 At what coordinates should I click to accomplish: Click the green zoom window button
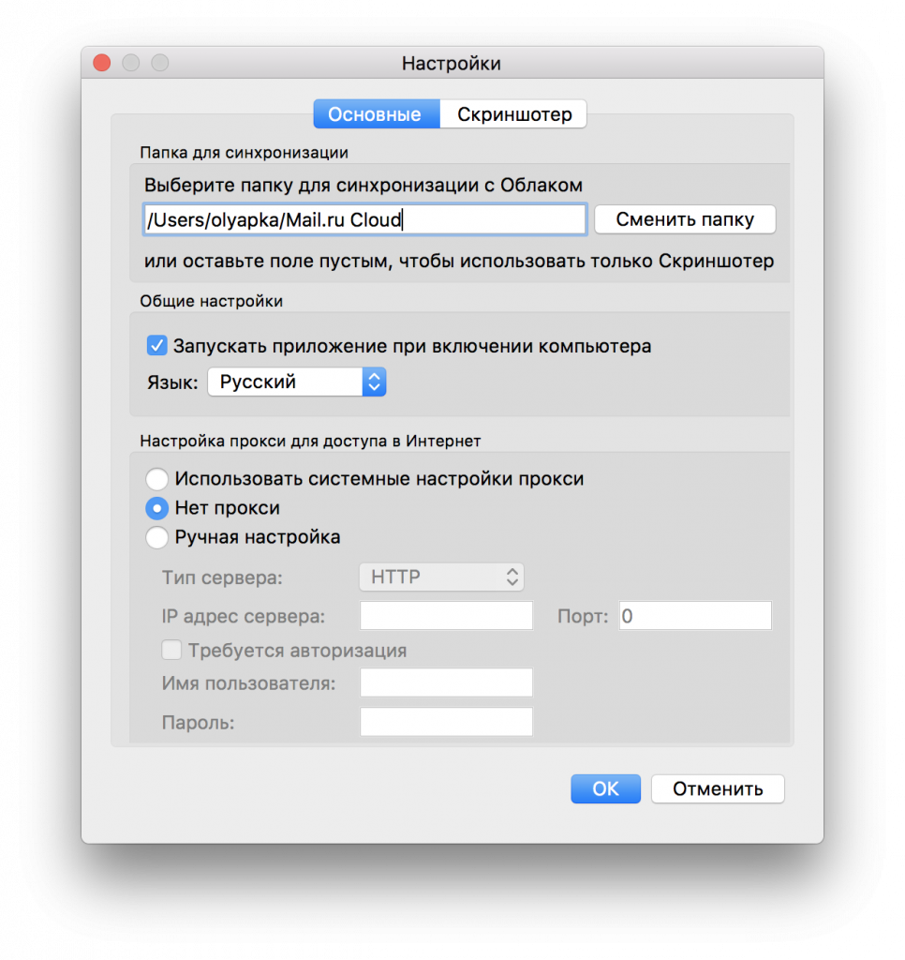click(160, 63)
